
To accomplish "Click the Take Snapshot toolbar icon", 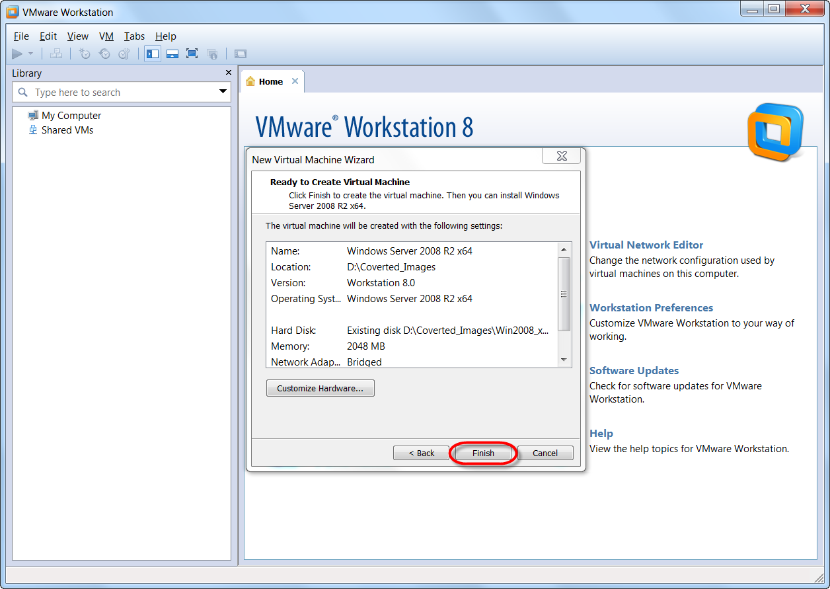I will tap(85, 54).
